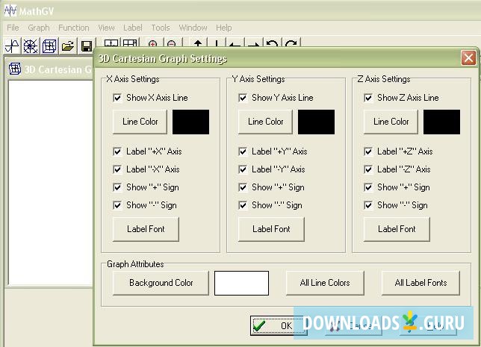Toggle Label "+X" Axis checkbox
Image resolution: width=481 pixels, height=347 pixels.
pos(117,151)
